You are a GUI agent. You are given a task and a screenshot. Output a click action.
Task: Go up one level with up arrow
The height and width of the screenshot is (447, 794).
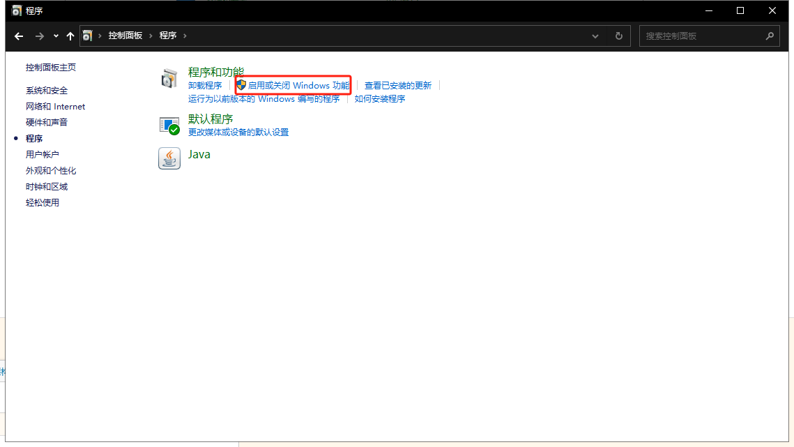point(70,36)
